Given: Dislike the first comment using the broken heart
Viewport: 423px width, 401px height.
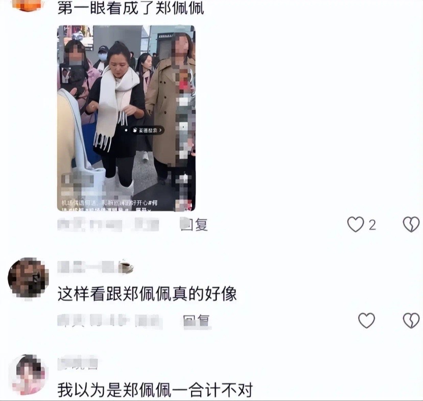Looking at the screenshot, I should pyautogui.click(x=411, y=224).
